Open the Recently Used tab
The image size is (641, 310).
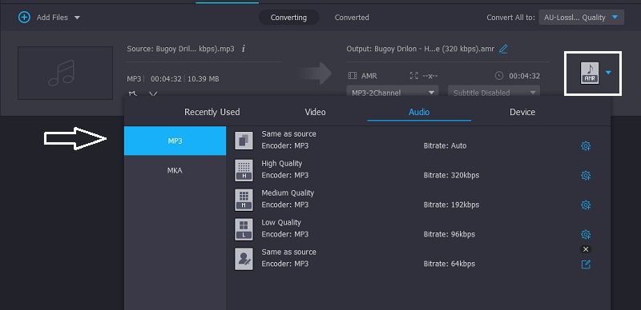coord(212,112)
